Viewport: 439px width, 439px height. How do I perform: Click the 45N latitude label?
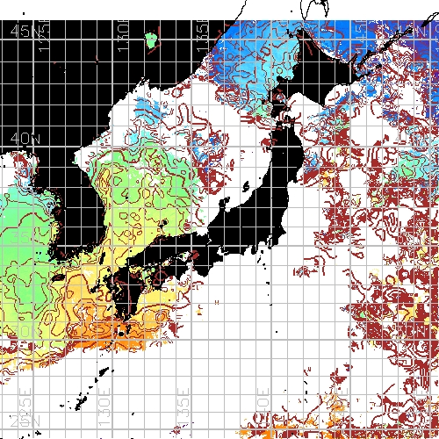(25, 31)
